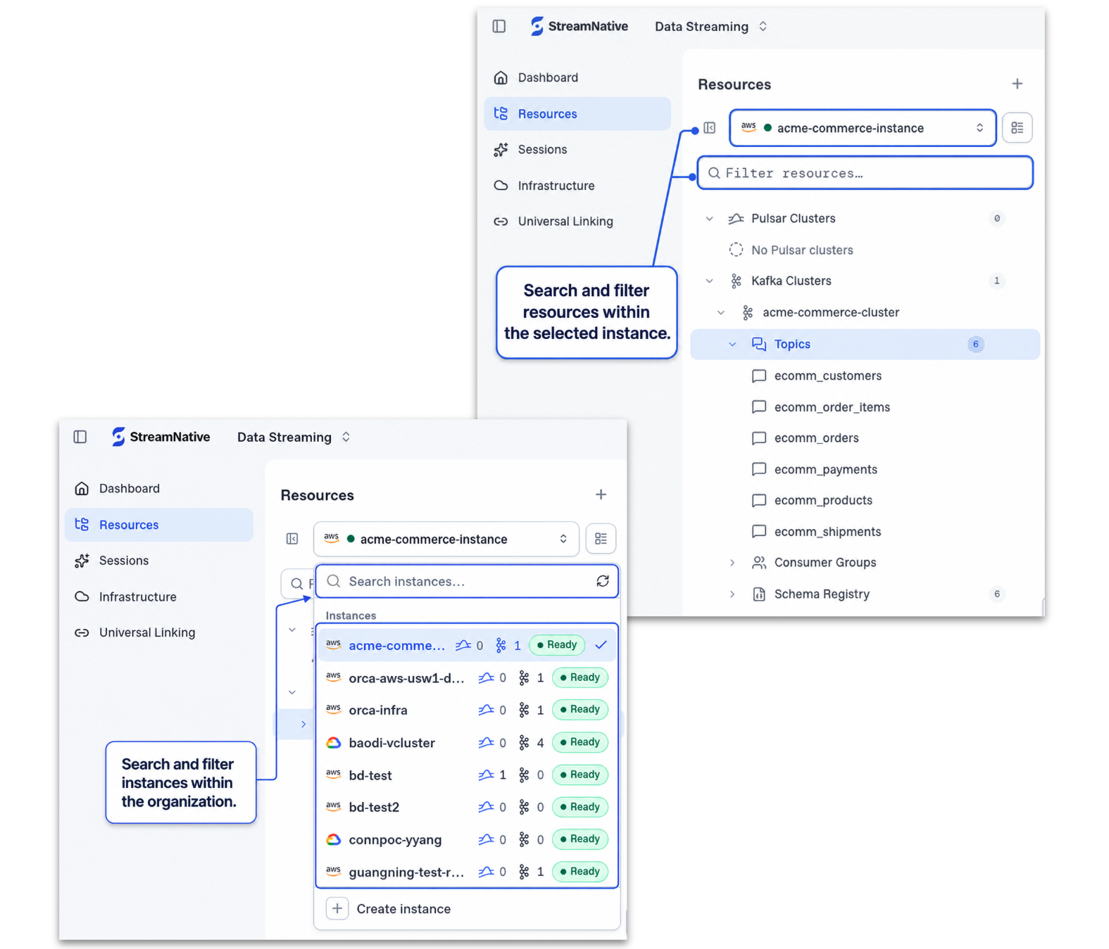Expand the Schema Registry node
The height and width of the screenshot is (949, 1109).
coord(732,594)
